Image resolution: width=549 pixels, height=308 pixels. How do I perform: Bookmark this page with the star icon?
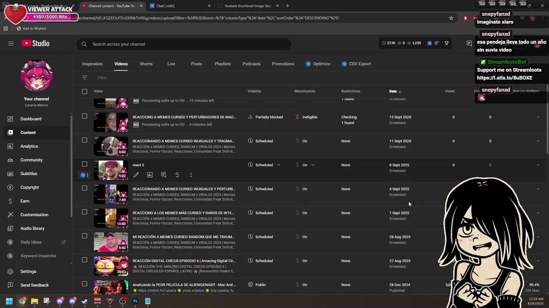pos(451,18)
